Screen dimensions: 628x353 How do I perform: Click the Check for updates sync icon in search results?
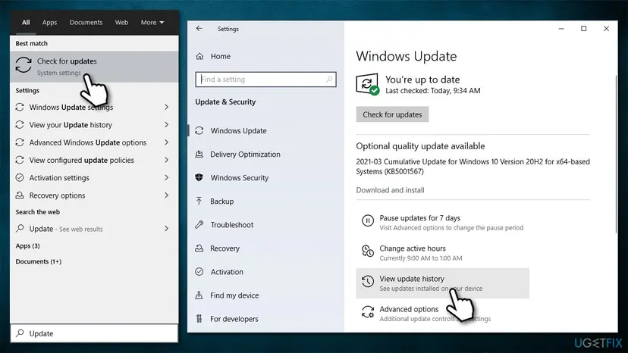[x=24, y=65]
